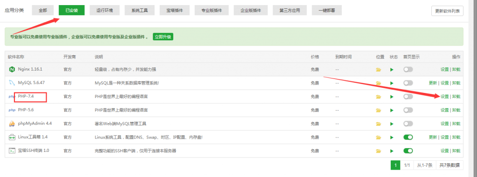The height and width of the screenshot is (177, 477).
Task: Click the PHP-7.4 software name
Action: [26, 97]
